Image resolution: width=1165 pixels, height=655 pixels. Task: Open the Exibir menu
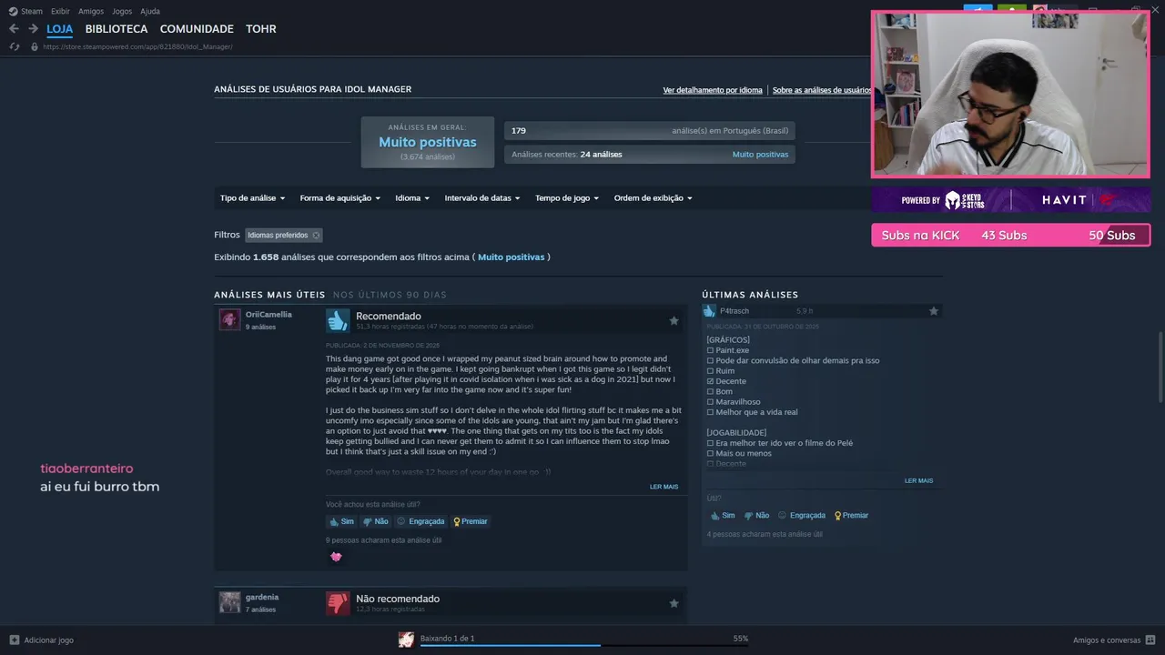(x=60, y=11)
